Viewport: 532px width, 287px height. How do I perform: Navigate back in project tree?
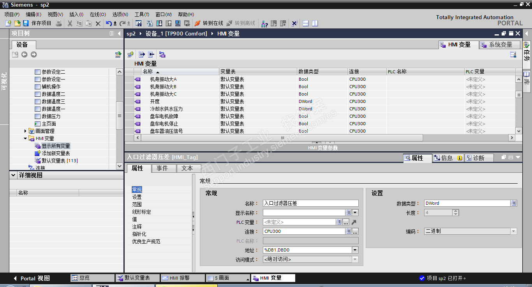[x=24, y=55]
